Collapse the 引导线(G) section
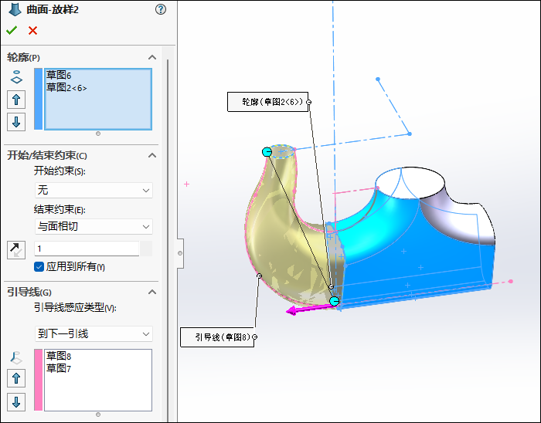Screen dimensions: 541x423 pos(152,292)
